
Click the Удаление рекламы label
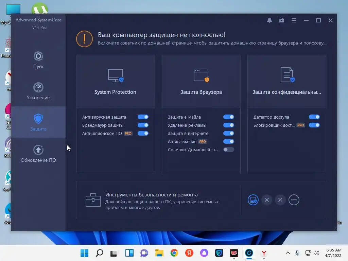point(187,125)
